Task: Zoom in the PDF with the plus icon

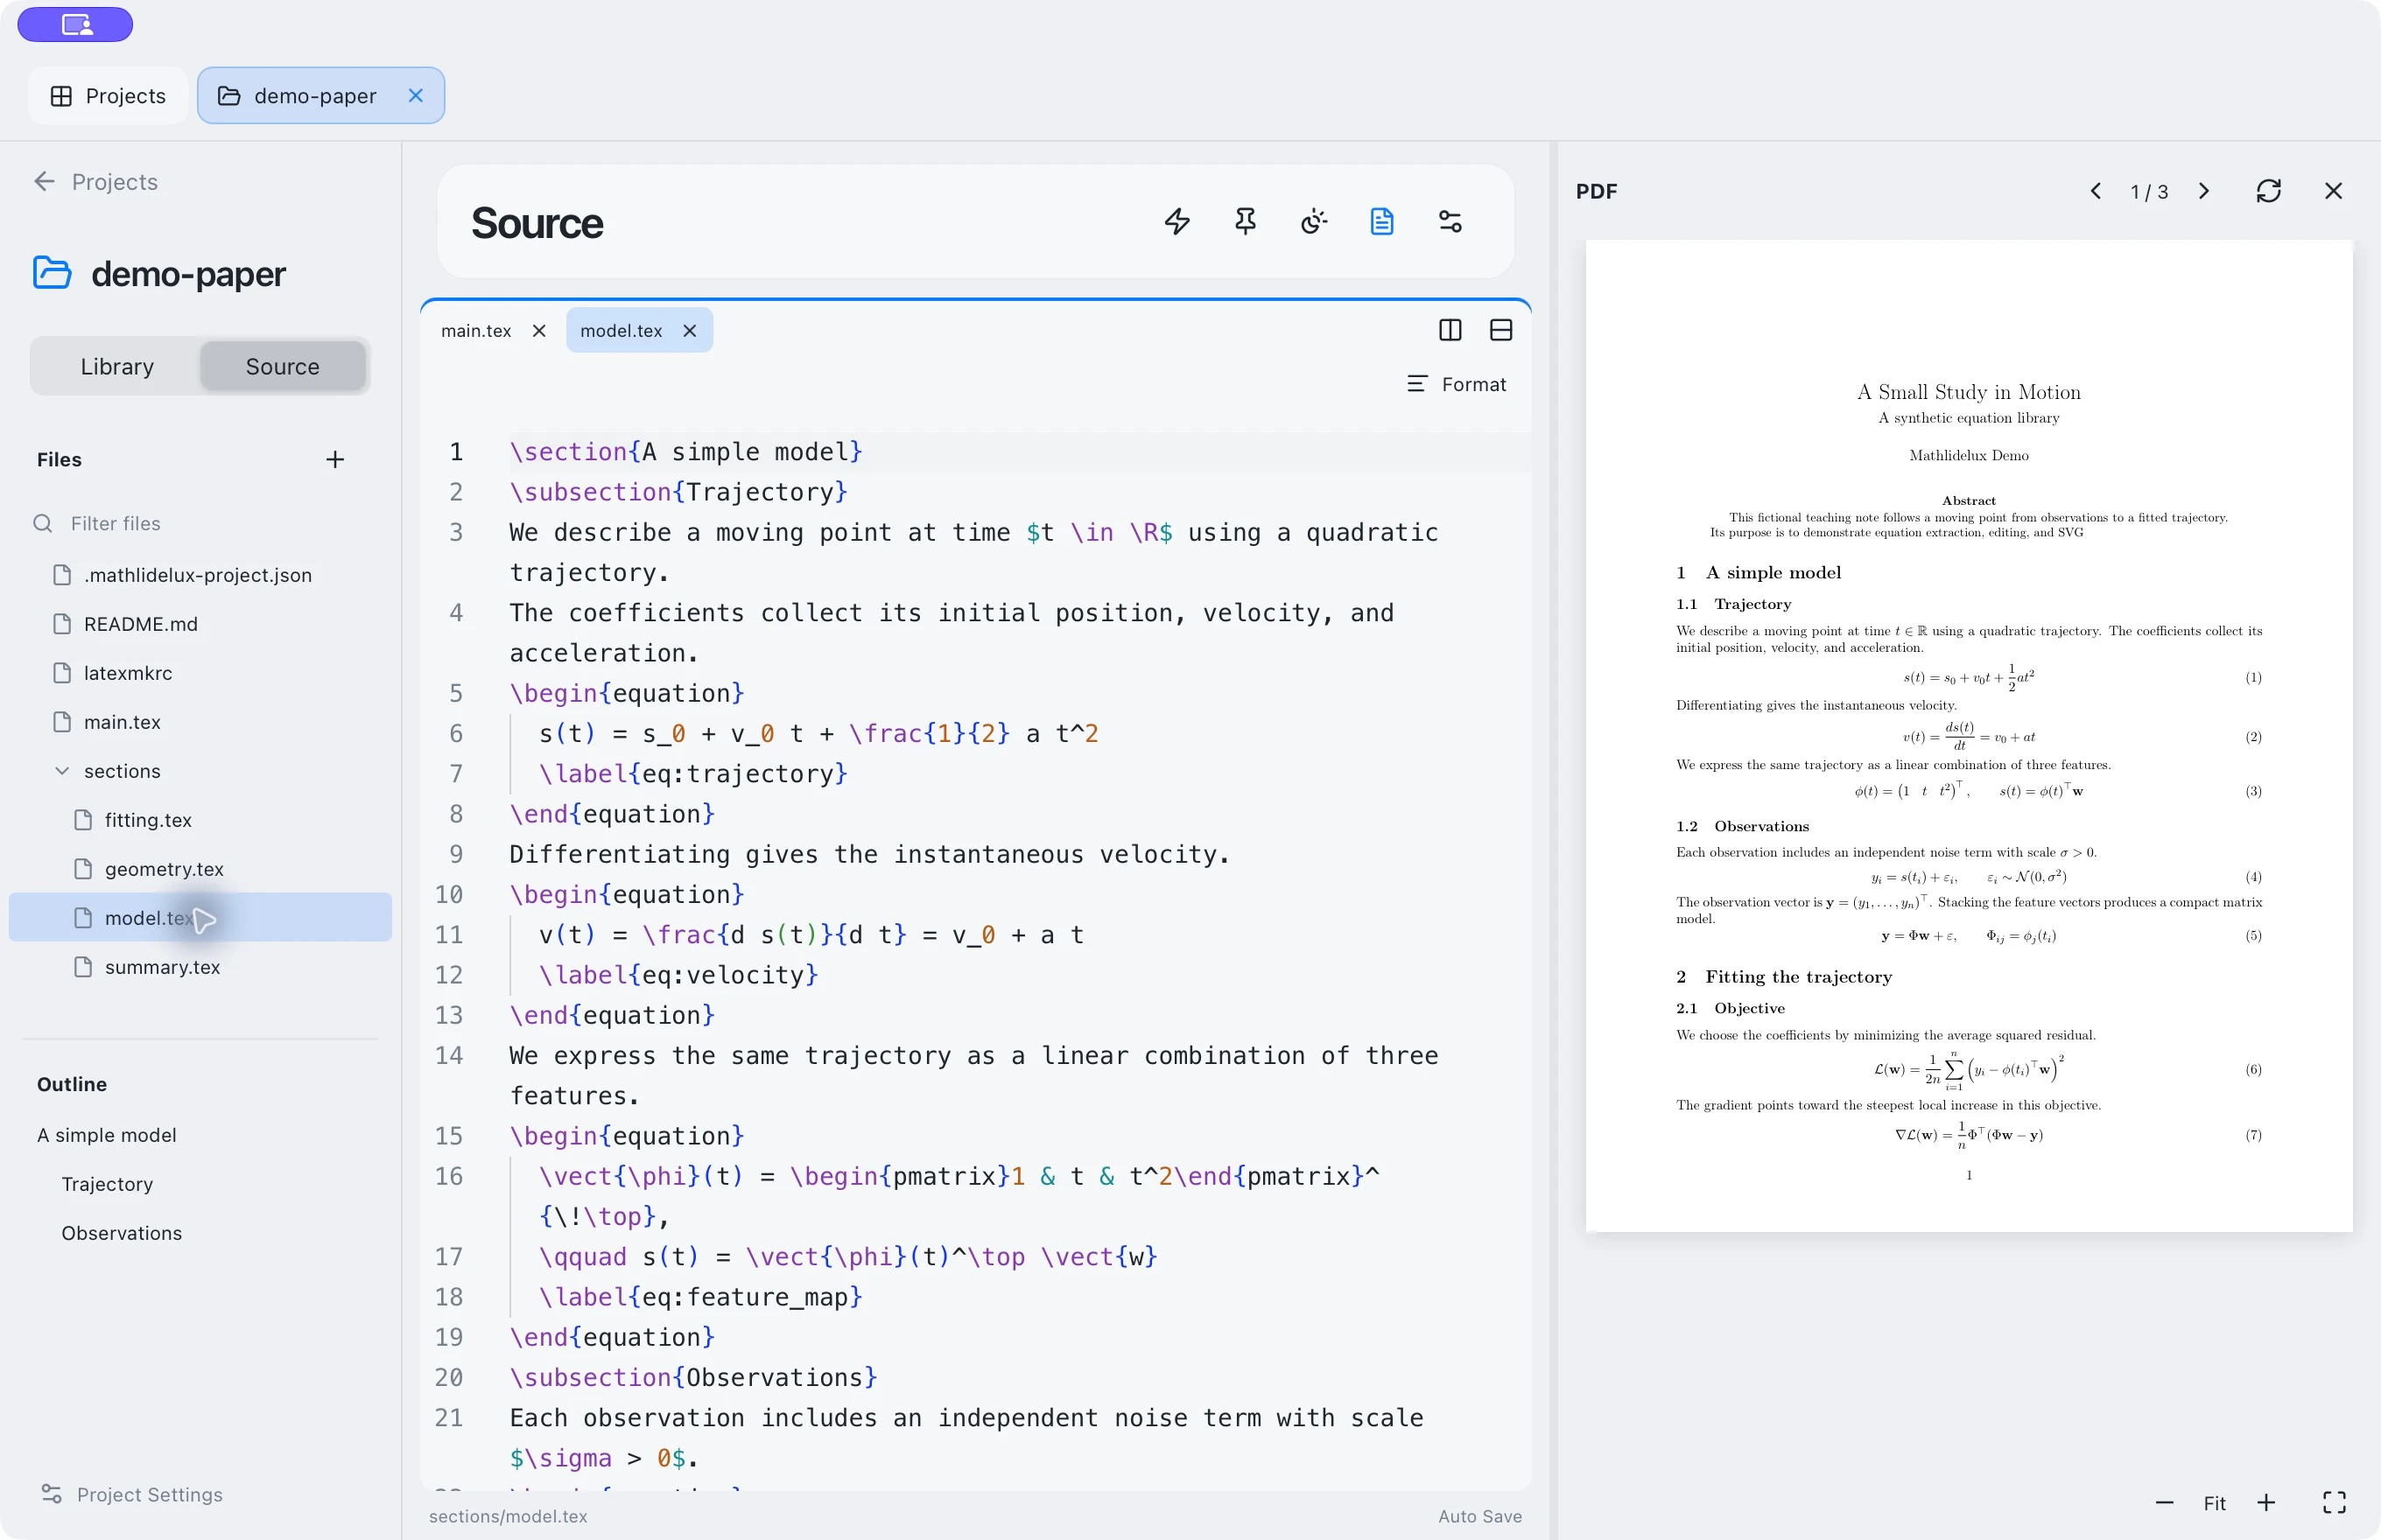Action: click(x=2266, y=1503)
